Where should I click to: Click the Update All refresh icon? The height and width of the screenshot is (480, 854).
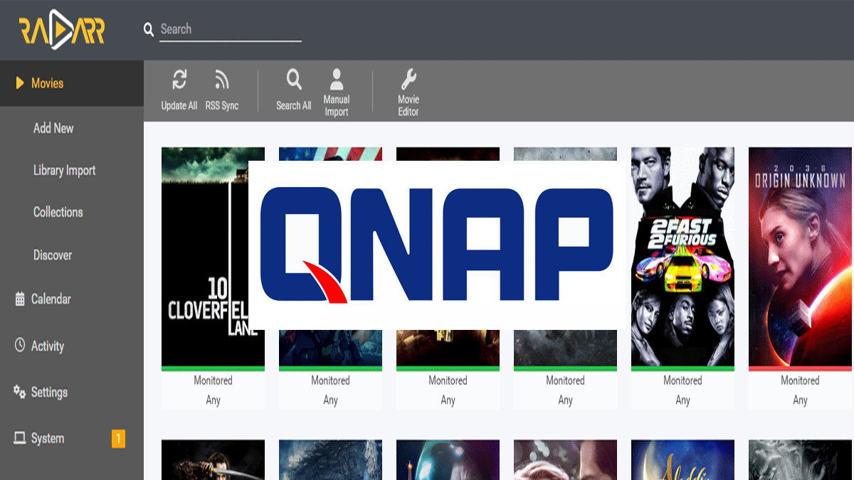(179, 80)
